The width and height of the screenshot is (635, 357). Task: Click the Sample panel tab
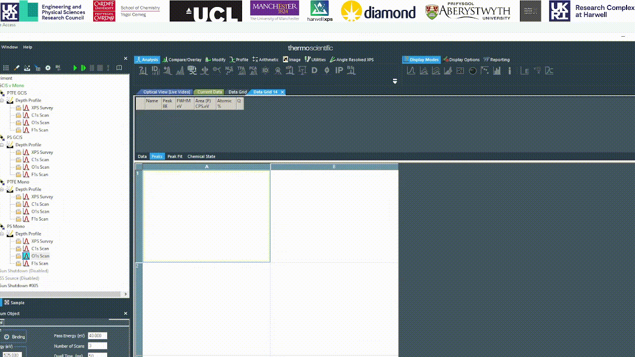[x=14, y=303]
